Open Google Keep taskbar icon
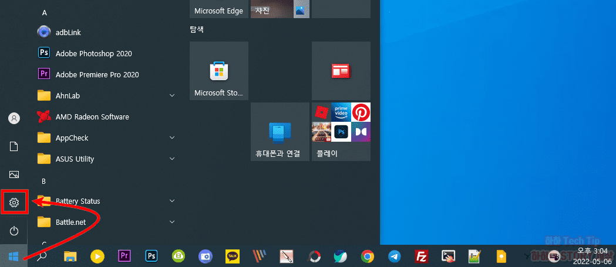This screenshot has width=616, height=267. (501, 256)
